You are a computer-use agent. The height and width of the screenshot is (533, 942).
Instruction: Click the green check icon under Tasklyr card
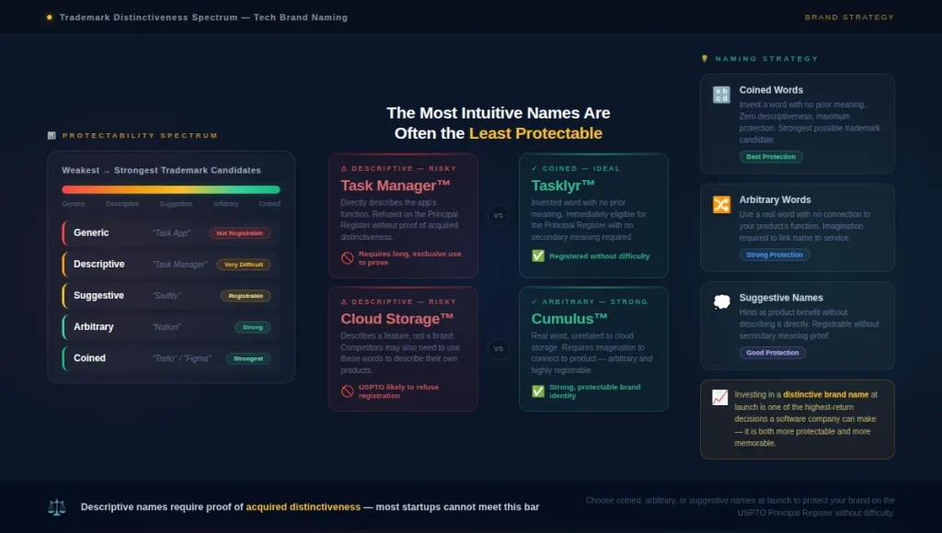[x=537, y=255]
